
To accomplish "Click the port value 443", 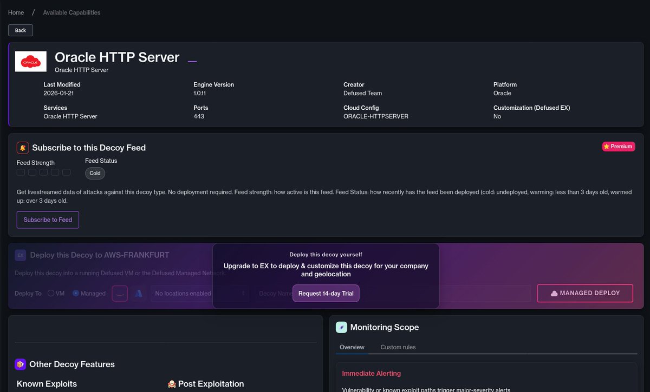I will pyautogui.click(x=199, y=116).
